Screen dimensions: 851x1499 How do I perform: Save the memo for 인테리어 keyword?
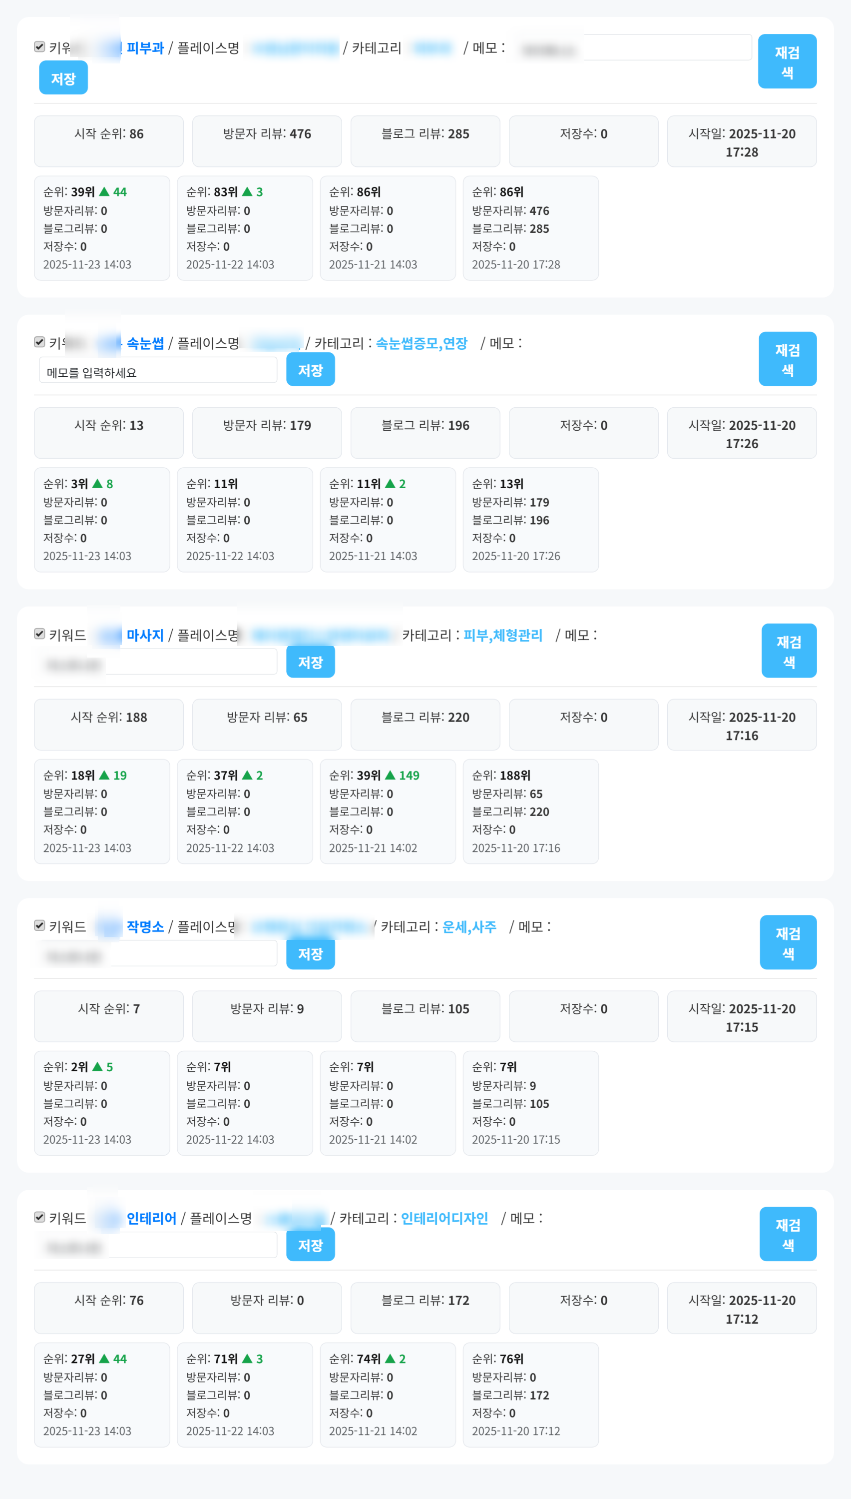pyautogui.click(x=310, y=1245)
